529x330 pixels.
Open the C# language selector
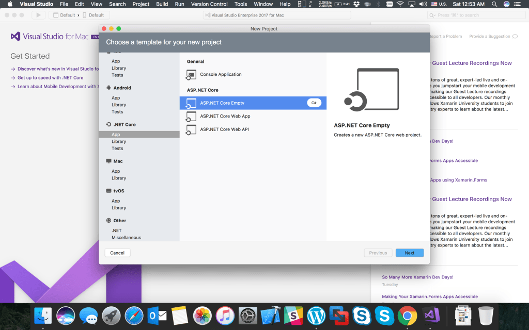[314, 103]
